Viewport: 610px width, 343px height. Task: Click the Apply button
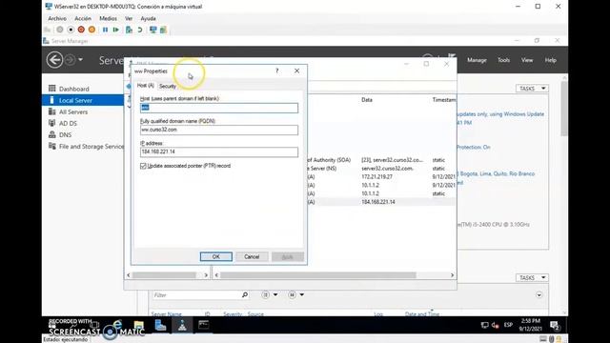[288, 256]
